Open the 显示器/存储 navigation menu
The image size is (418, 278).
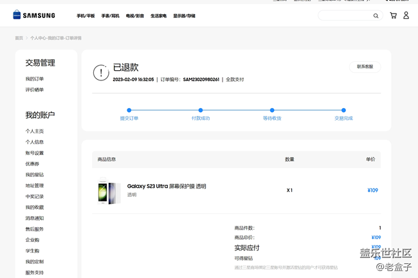tap(184, 16)
